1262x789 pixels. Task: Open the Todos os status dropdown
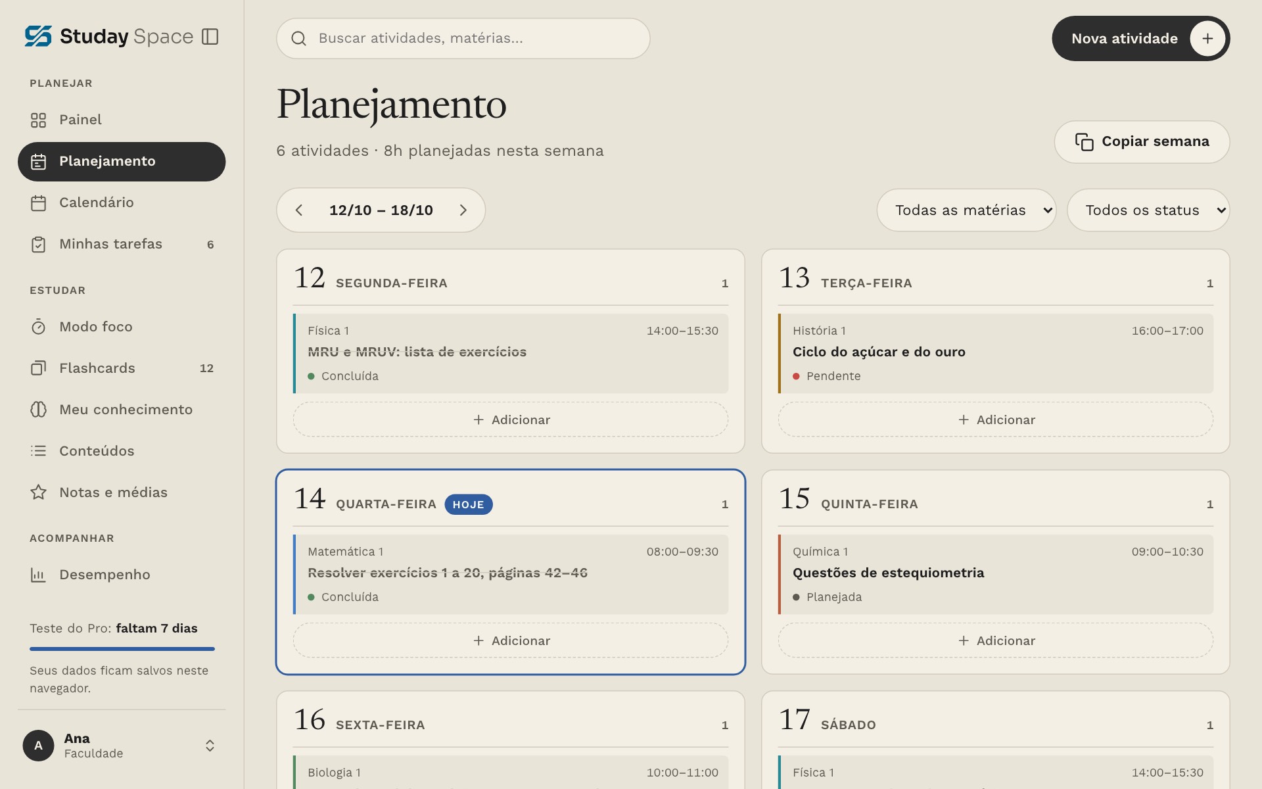[x=1148, y=210]
